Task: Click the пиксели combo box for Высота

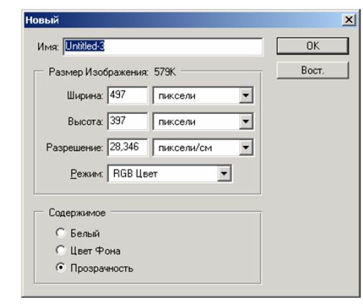Action: 203,121
